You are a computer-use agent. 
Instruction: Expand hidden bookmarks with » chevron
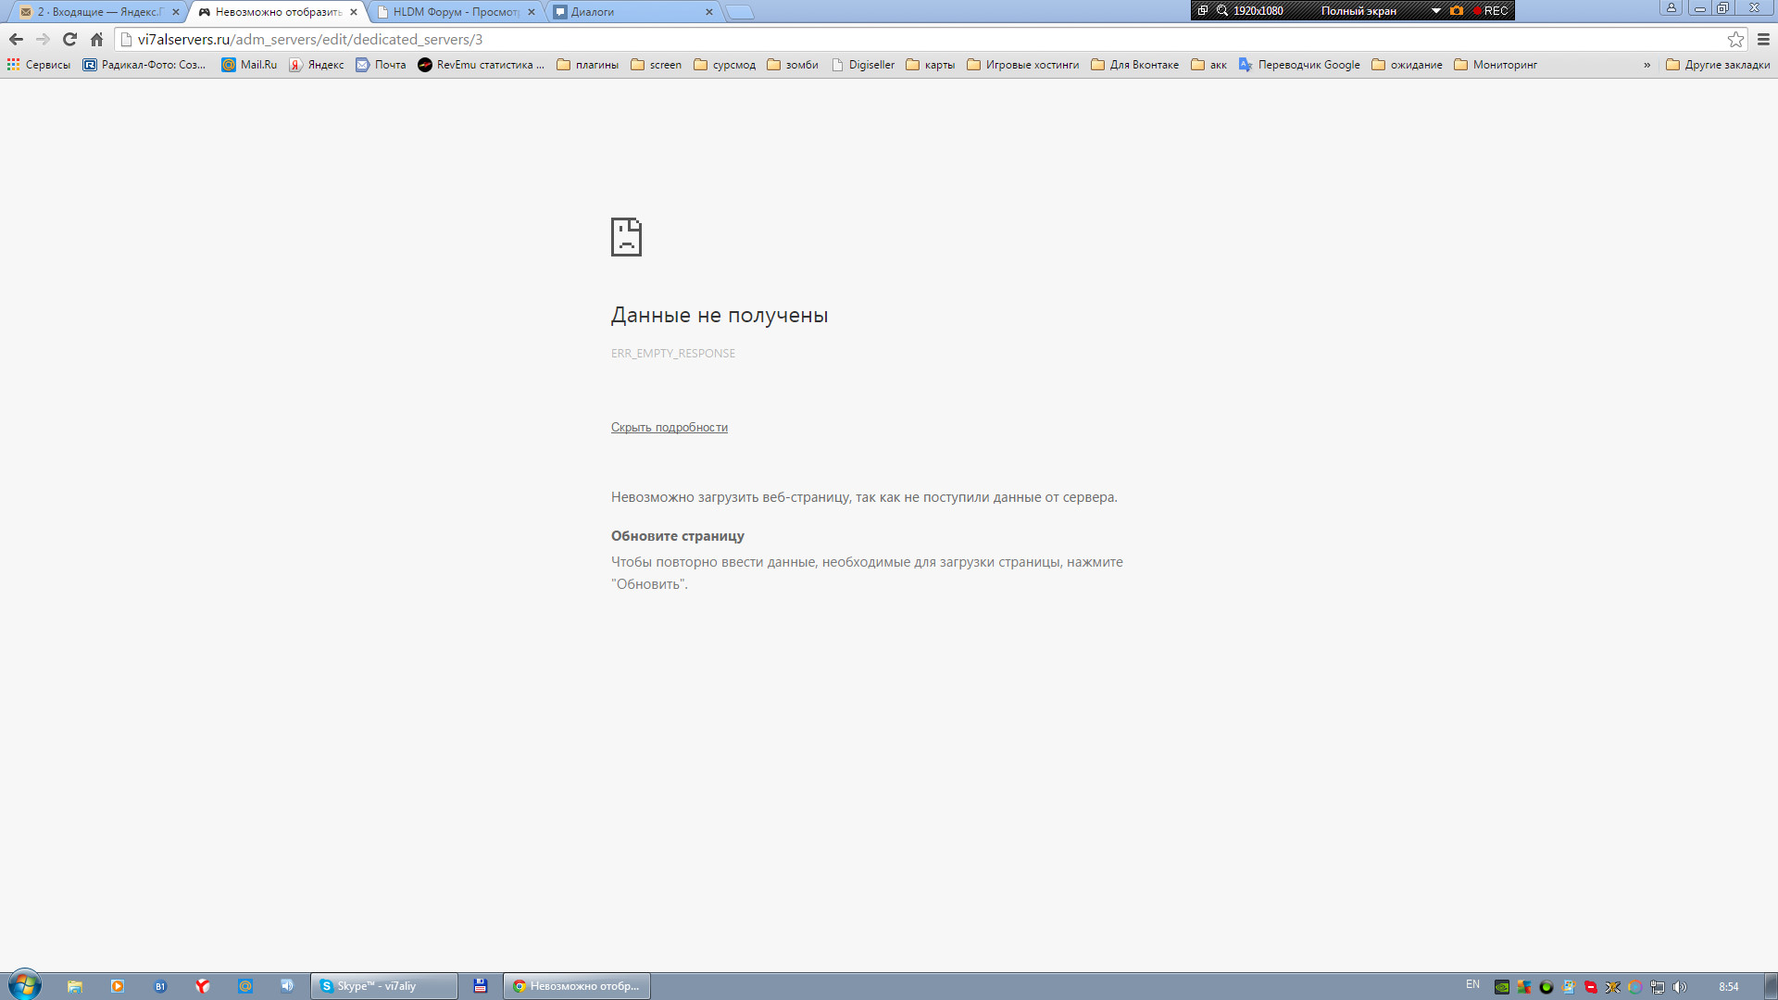tap(1647, 65)
